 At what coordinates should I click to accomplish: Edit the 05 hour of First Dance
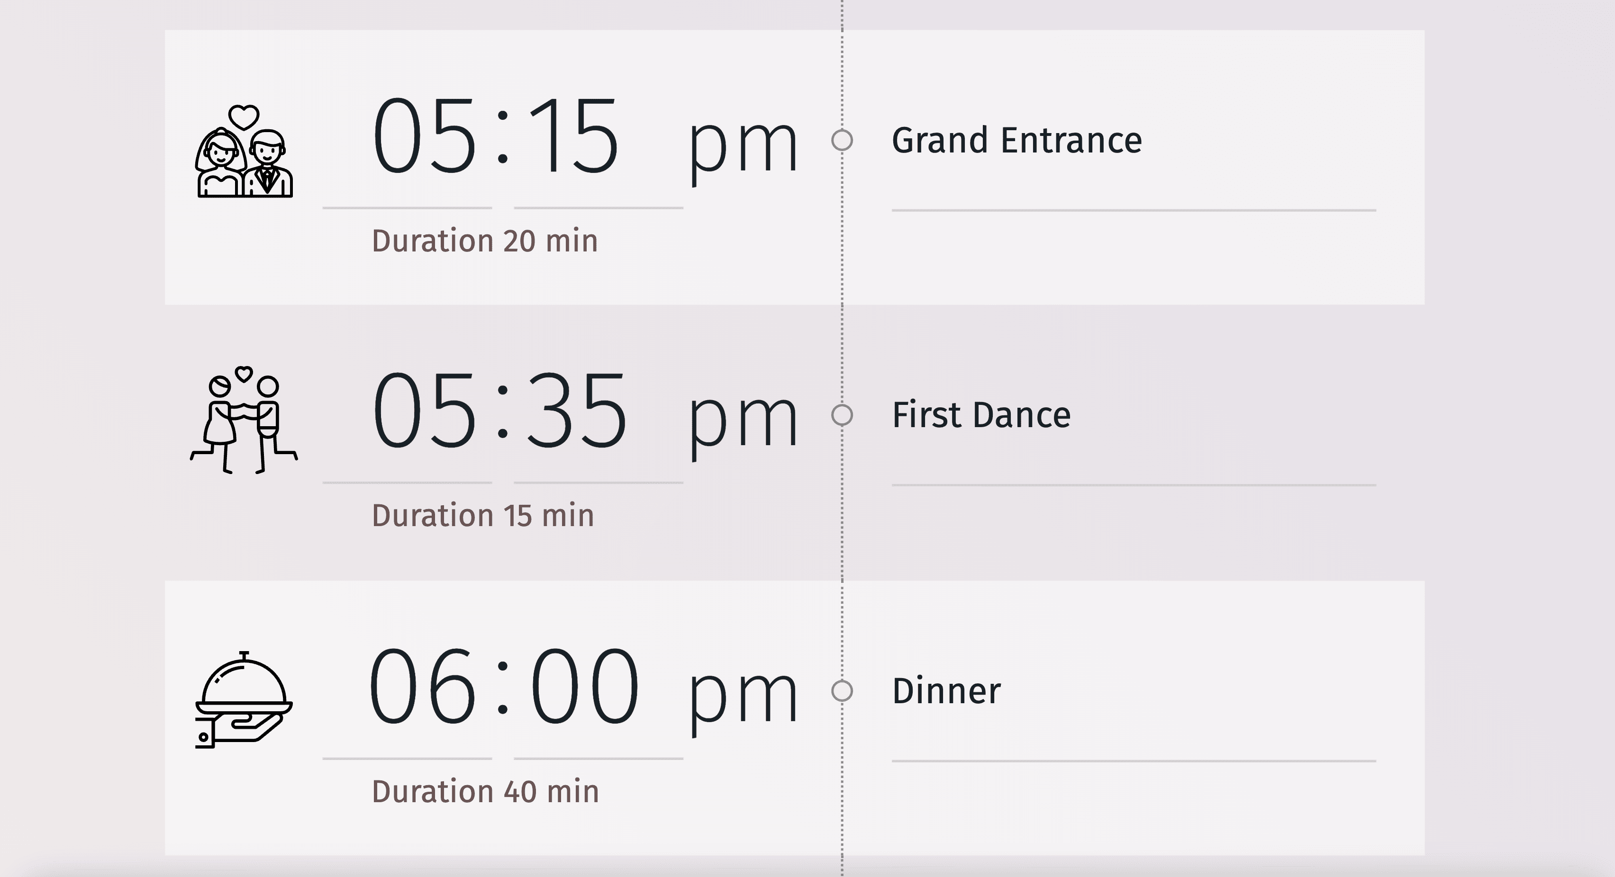(425, 411)
